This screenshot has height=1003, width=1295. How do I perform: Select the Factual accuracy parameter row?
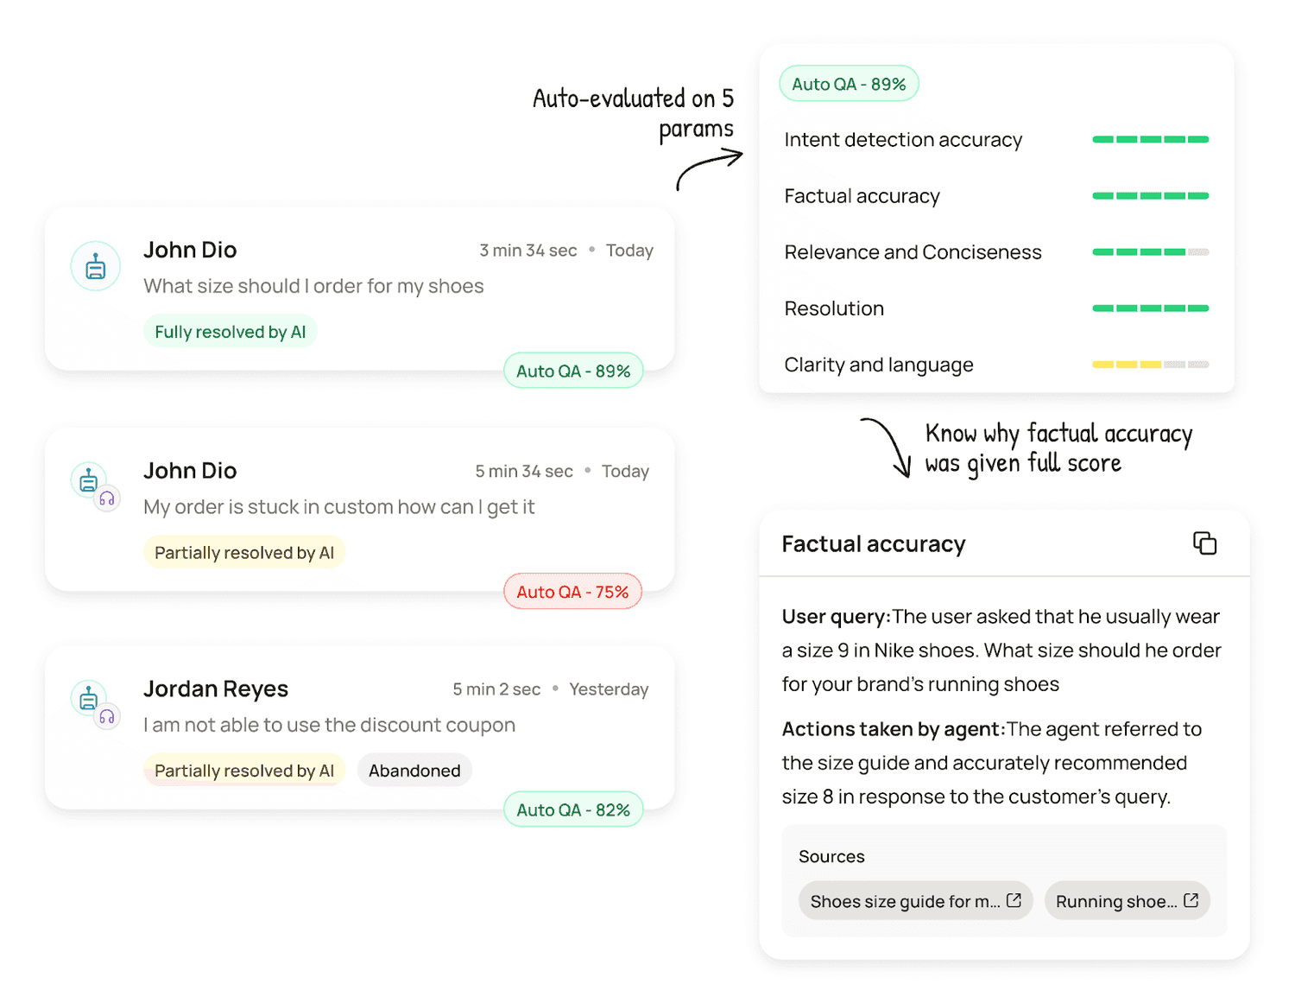click(x=996, y=196)
